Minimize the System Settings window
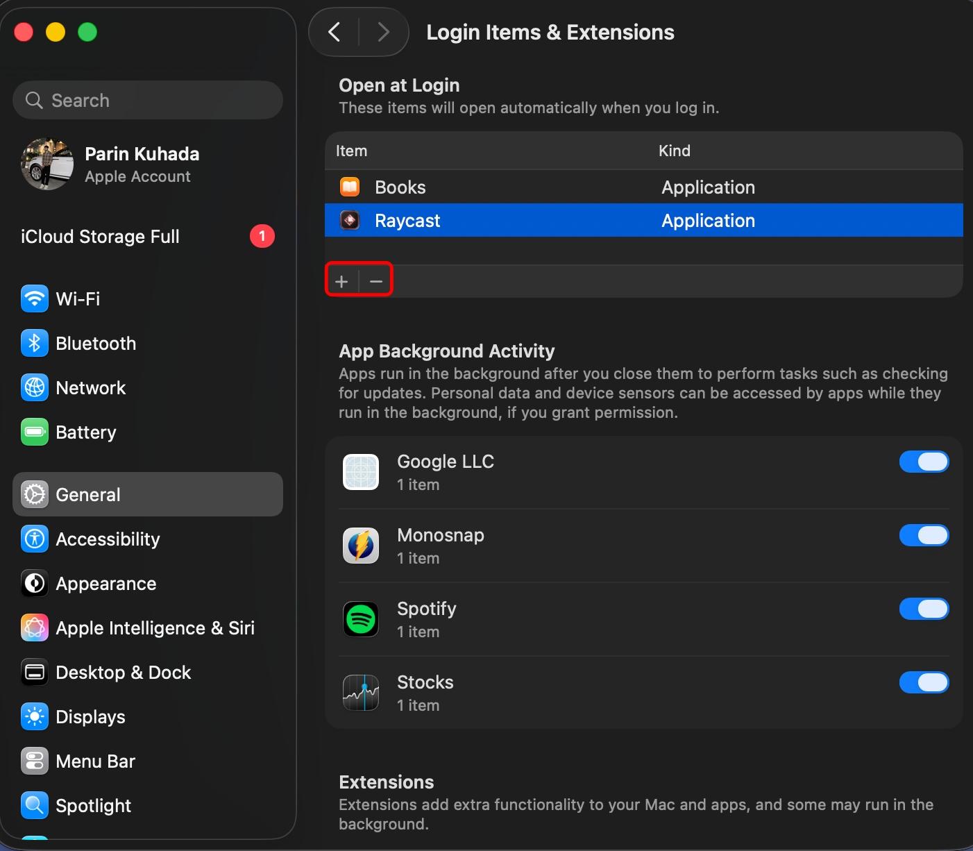Image resolution: width=973 pixels, height=851 pixels. click(x=56, y=32)
